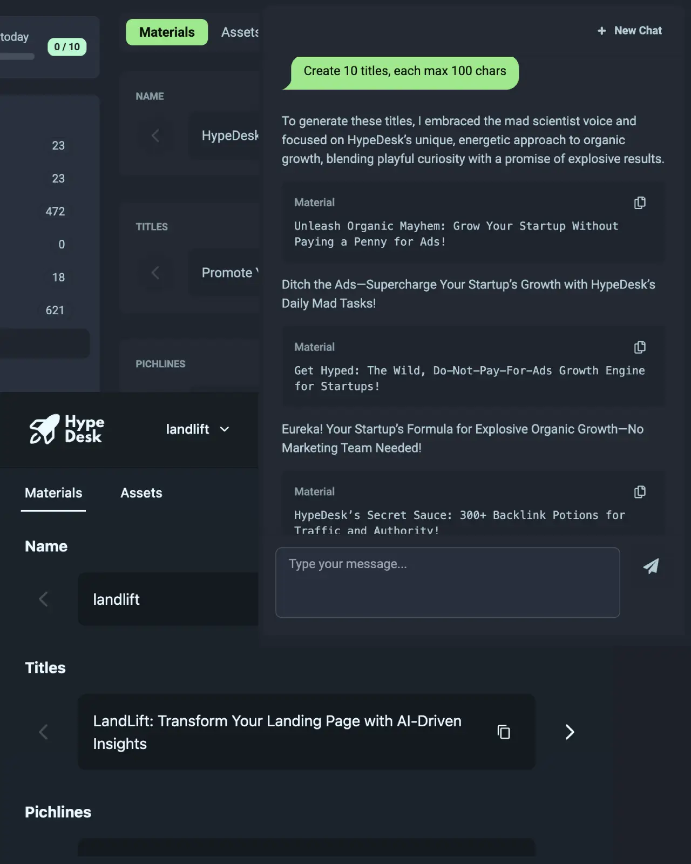This screenshot has width=691, height=864.
Task: Switch to the green Materials tab
Action: pyautogui.click(x=167, y=32)
